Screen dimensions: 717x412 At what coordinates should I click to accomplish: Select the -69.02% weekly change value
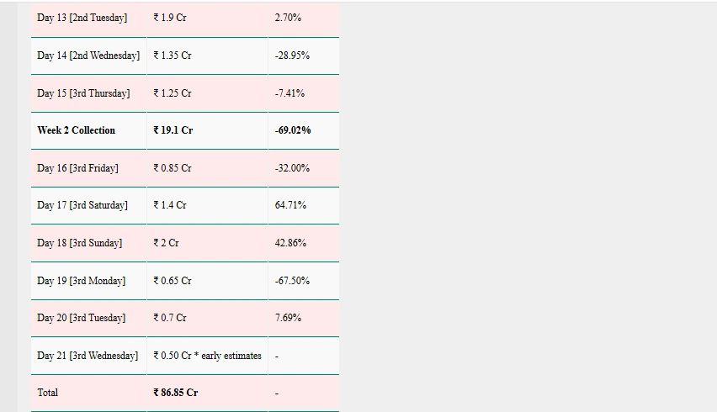tap(293, 130)
